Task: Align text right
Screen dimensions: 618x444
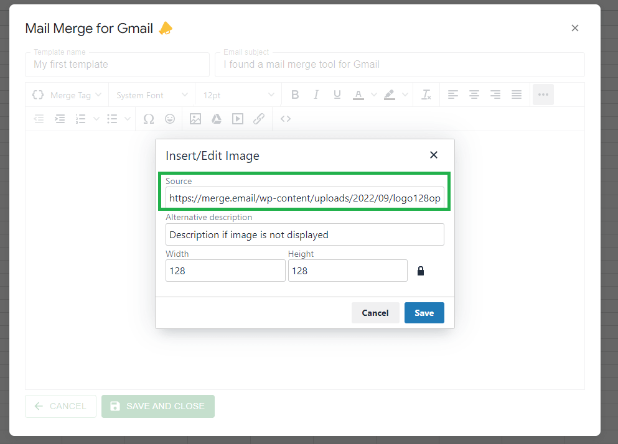Action: [x=495, y=95]
